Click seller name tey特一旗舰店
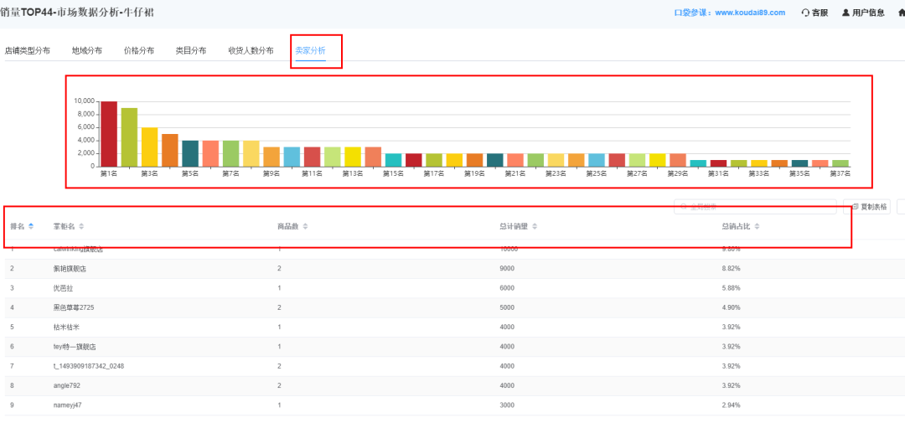Image resolution: width=905 pixels, height=428 pixels. [75, 347]
